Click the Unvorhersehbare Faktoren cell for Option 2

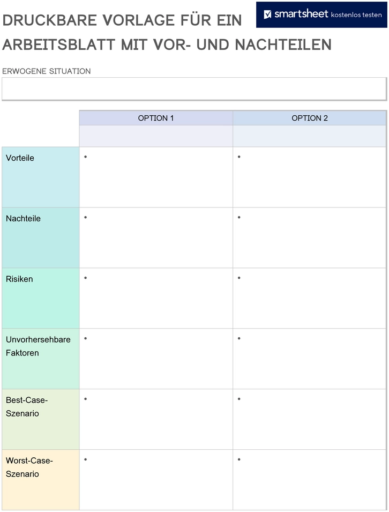tap(309, 359)
